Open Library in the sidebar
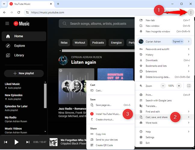The image size is (195, 150). [x=24, y=55]
